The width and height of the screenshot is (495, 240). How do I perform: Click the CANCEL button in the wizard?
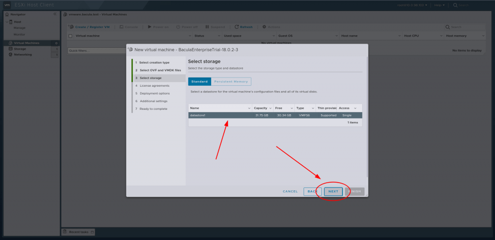pyautogui.click(x=290, y=191)
